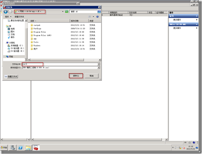Select the Tools folder
Image resolution: width=202 pixels, height=154 pixels.
click(x=35, y=42)
